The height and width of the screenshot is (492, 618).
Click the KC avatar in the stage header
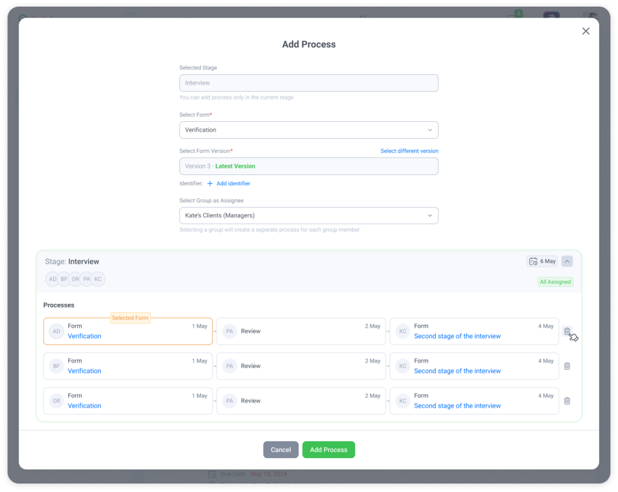(97, 279)
